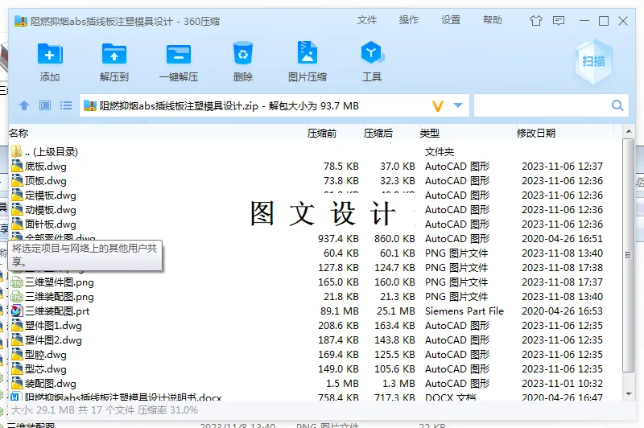This screenshot has width=644, height=428.
Task: Select the 三维装配图.prt file icon
Action: point(17,311)
